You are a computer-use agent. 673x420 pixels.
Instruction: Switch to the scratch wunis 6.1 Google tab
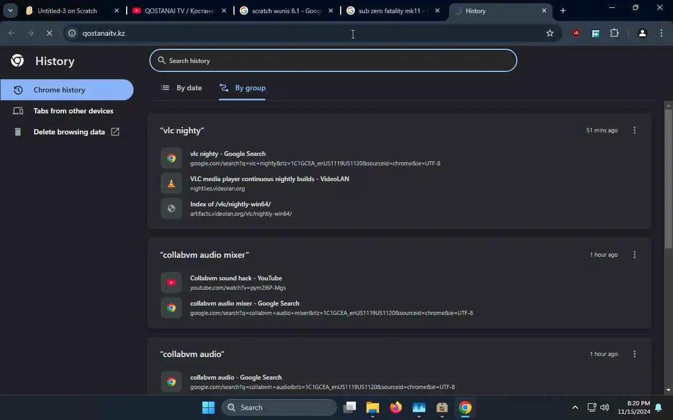pos(287,10)
